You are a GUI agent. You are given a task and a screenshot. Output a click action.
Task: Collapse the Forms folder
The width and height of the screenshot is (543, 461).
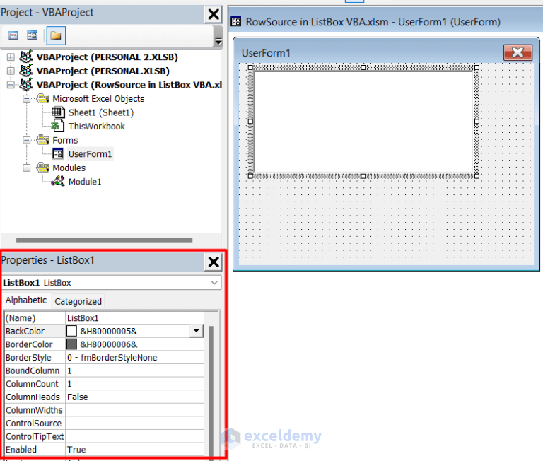coord(26,140)
